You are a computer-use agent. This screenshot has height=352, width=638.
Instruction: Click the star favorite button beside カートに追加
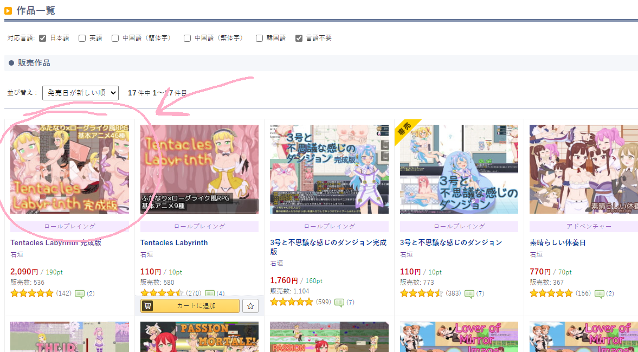pyautogui.click(x=250, y=305)
